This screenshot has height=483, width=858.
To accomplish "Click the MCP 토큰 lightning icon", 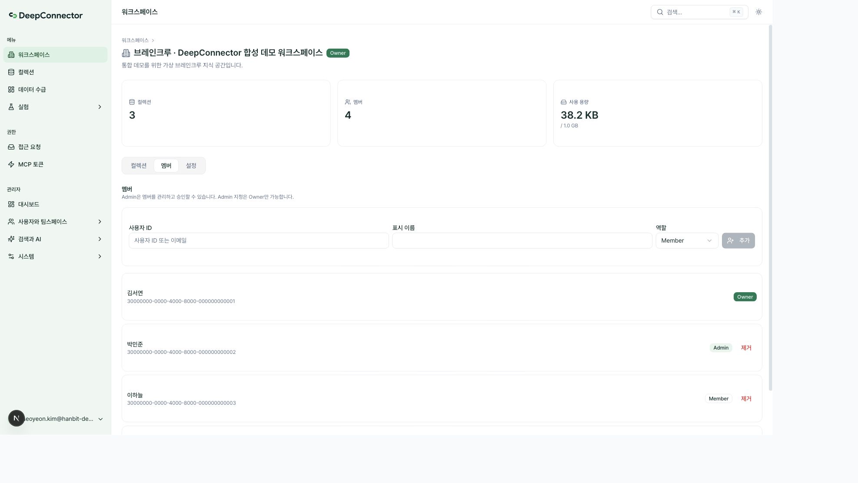I will pos(11,164).
